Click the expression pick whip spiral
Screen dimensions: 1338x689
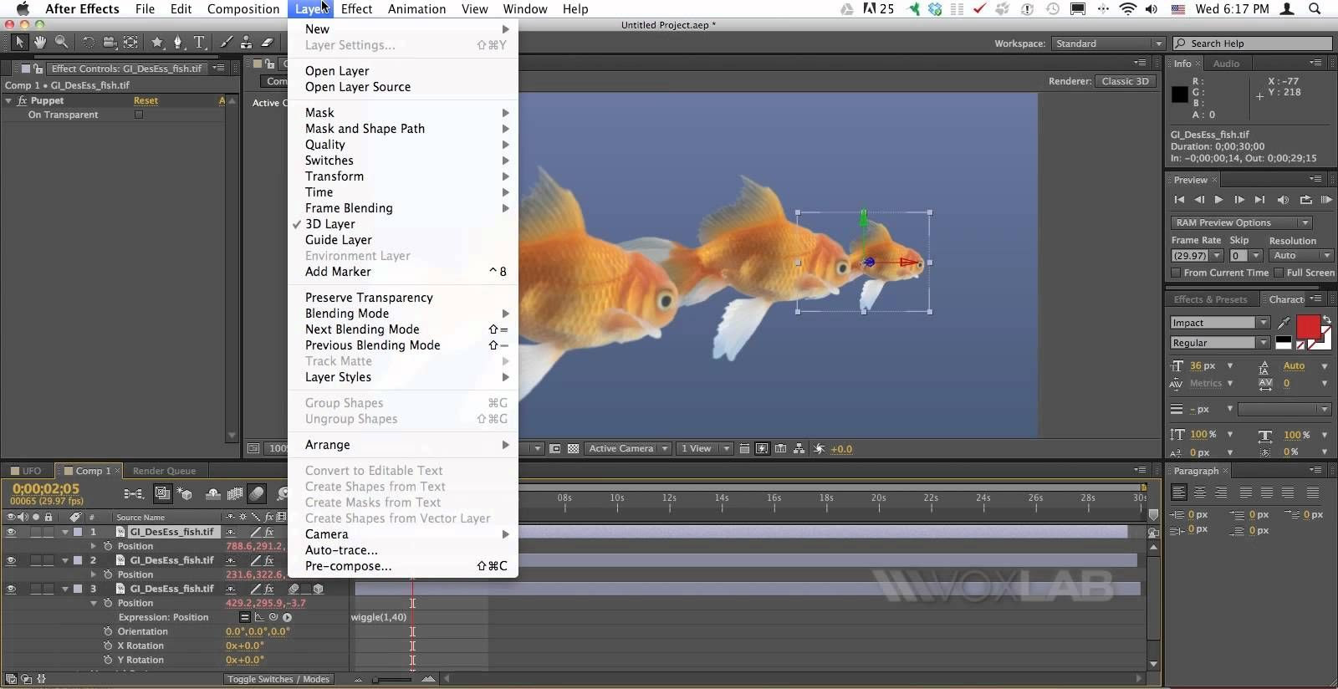(x=273, y=617)
